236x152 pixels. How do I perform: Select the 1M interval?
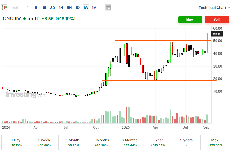coord(94,8)
